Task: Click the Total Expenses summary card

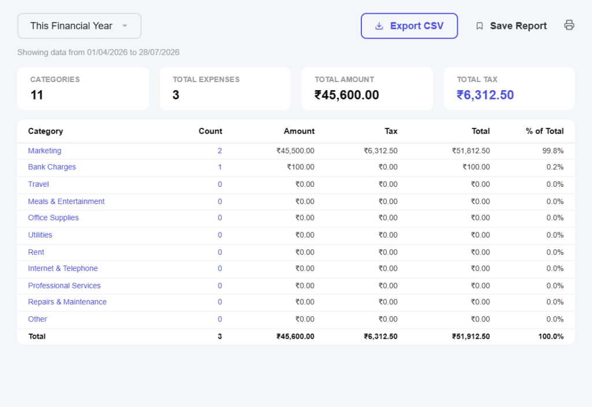Action: 225,88
